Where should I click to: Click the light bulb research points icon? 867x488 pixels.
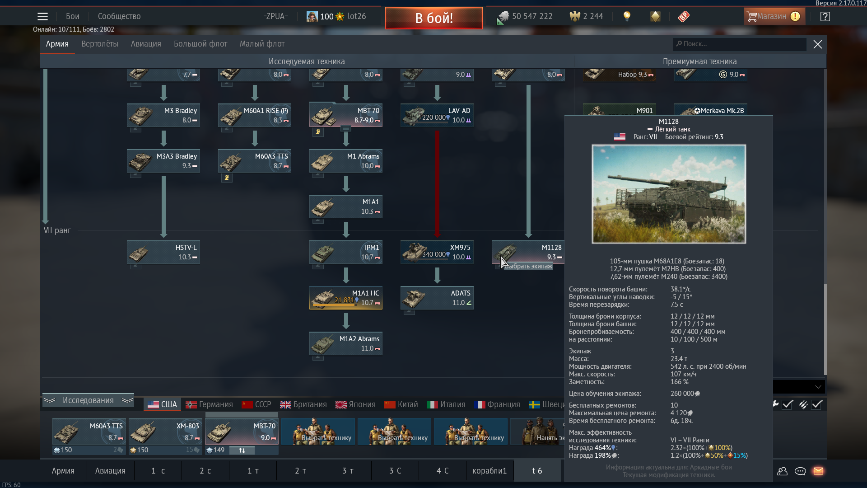(x=627, y=17)
